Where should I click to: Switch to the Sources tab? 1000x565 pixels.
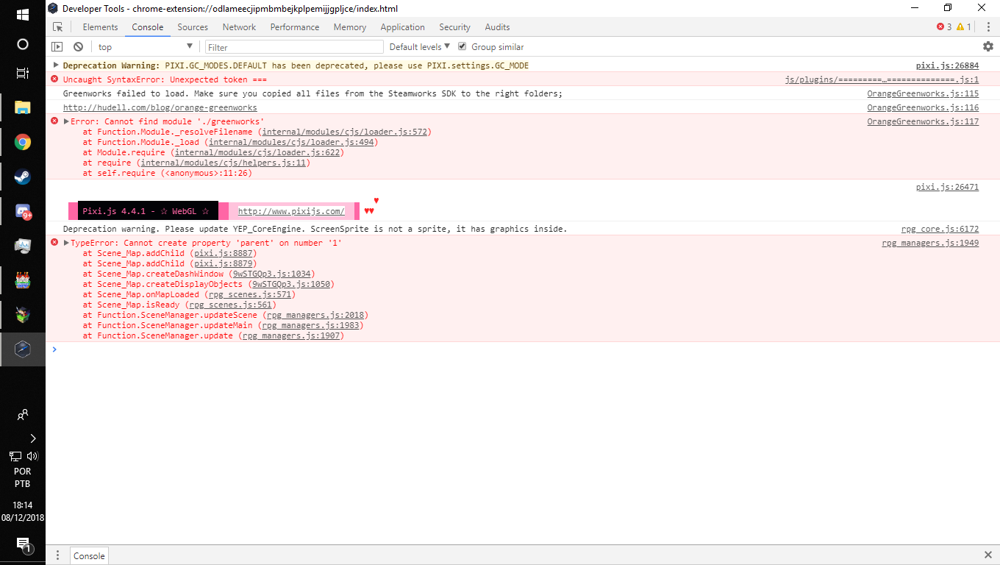pyautogui.click(x=193, y=27)
